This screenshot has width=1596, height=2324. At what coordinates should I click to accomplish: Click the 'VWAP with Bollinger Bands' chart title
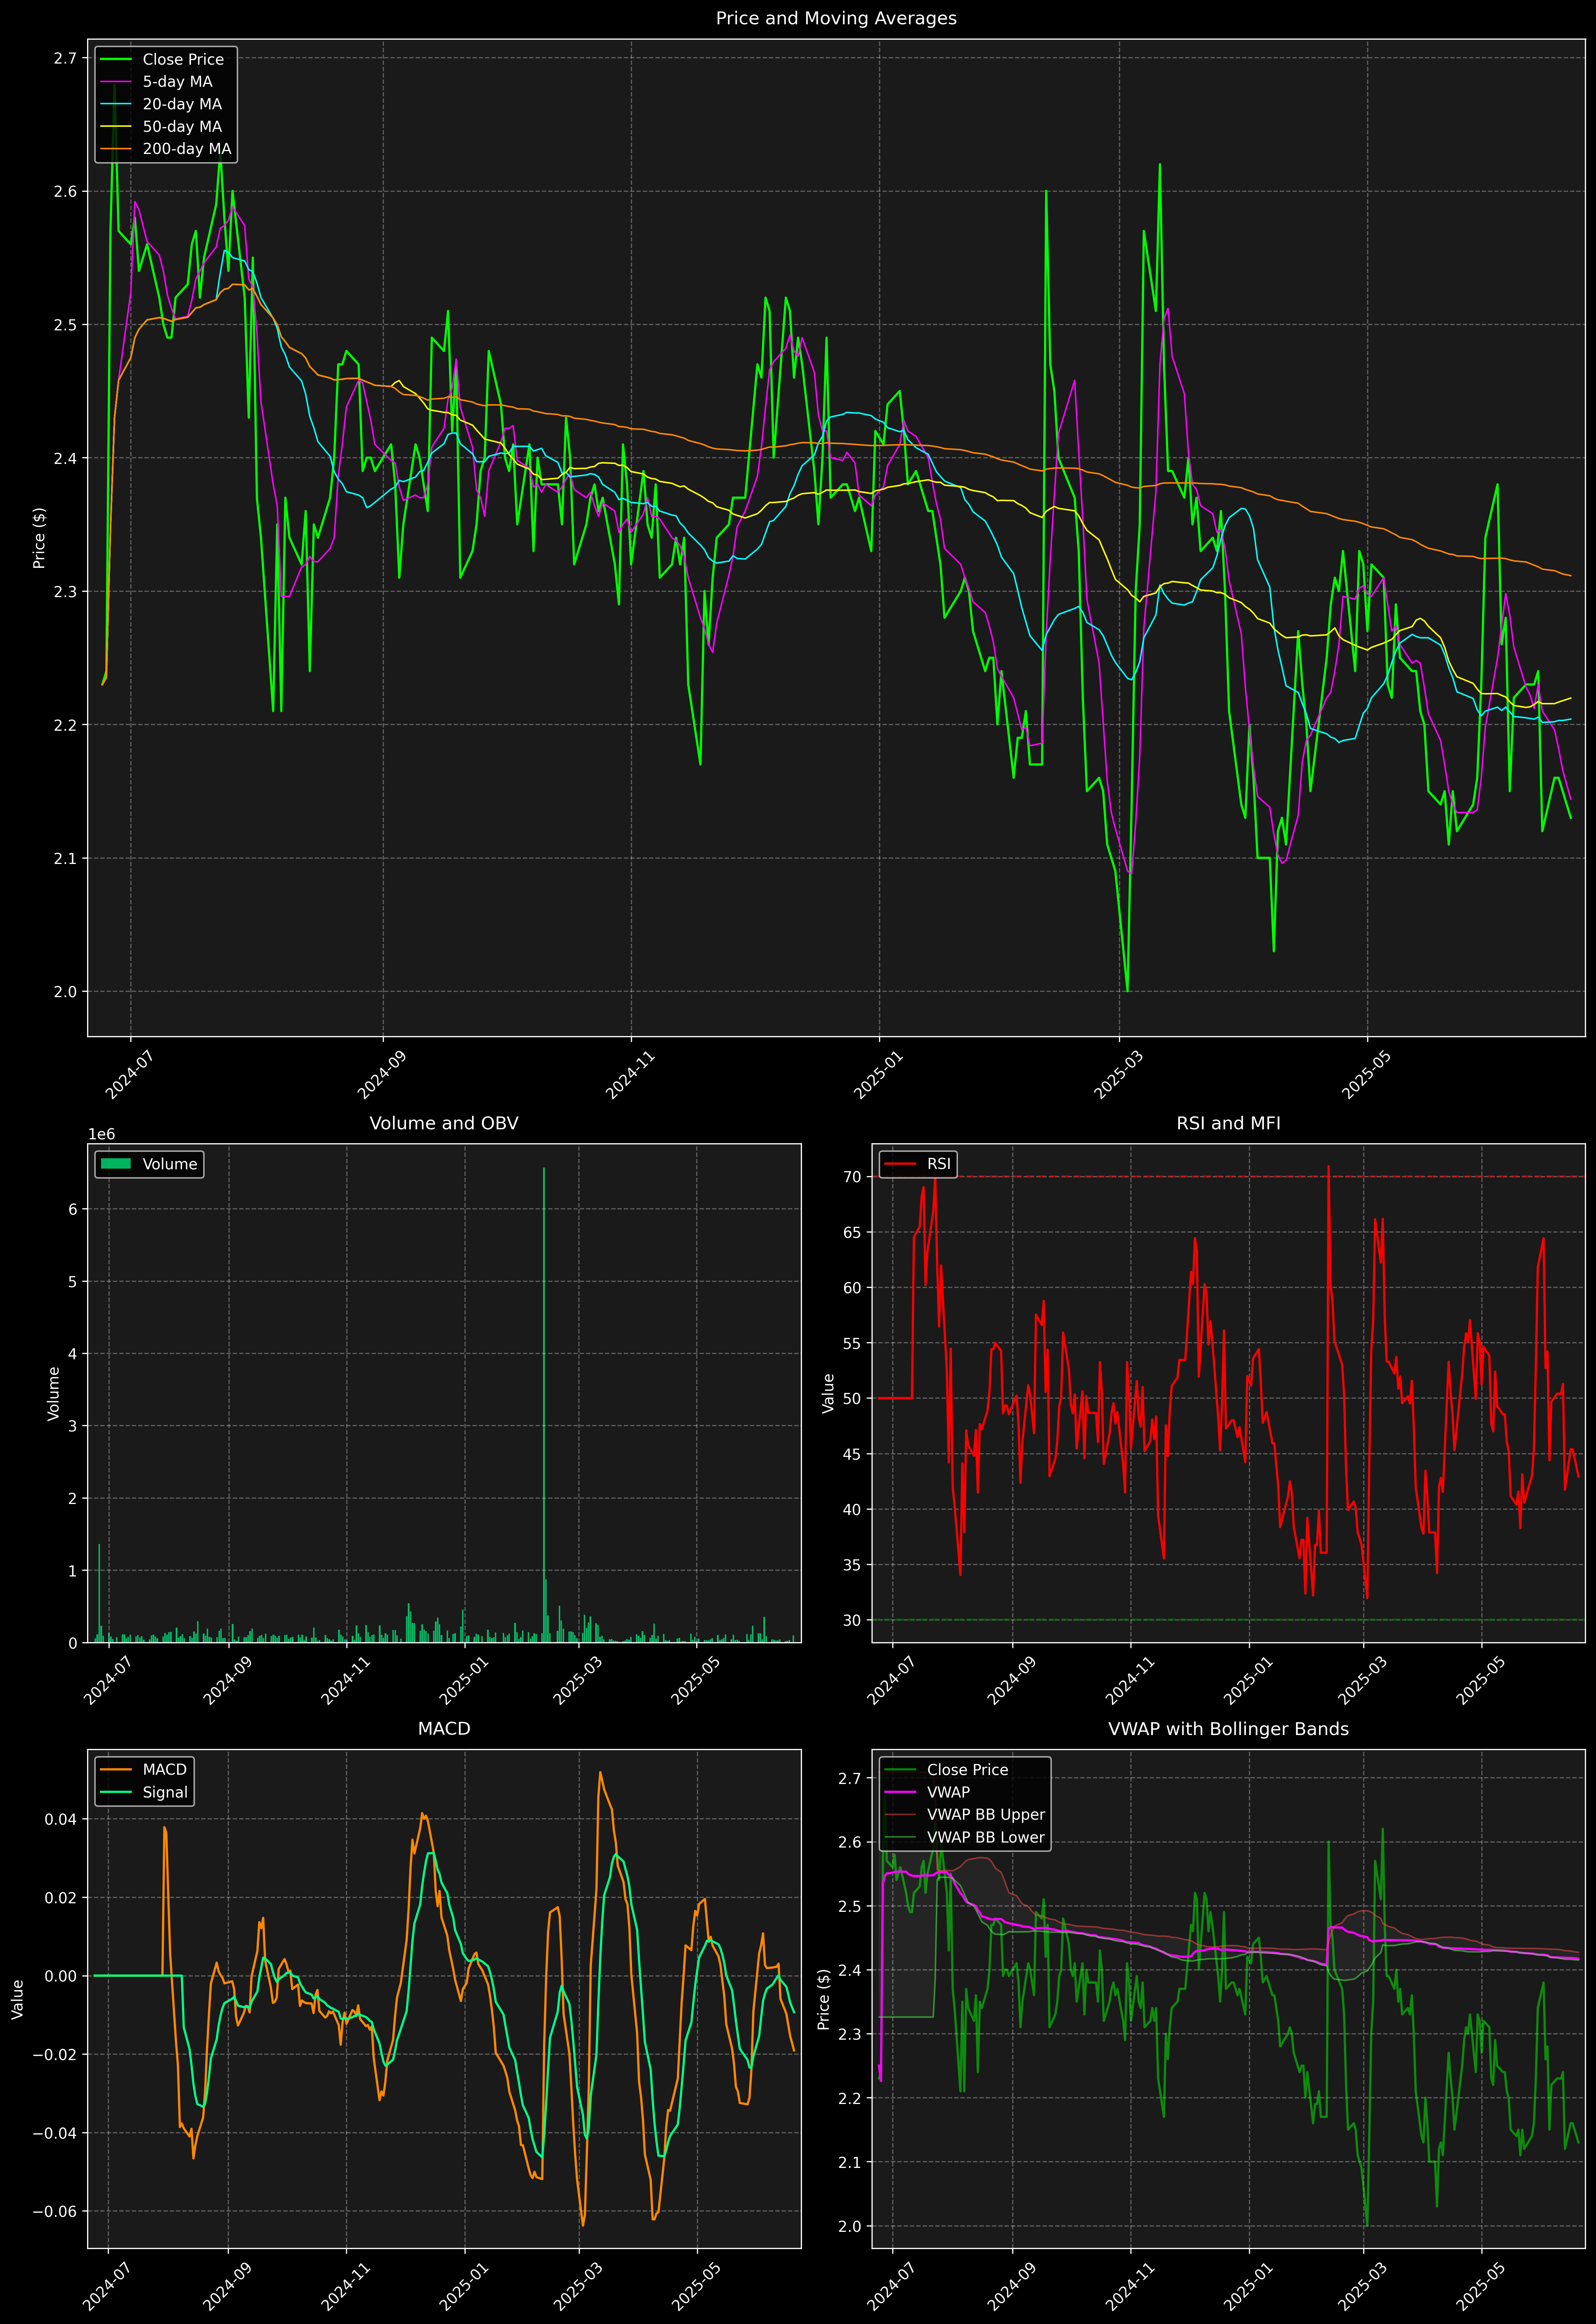(1228, 1729)
